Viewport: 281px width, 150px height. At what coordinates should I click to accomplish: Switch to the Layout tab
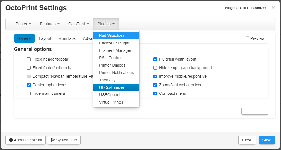point(45,38)
